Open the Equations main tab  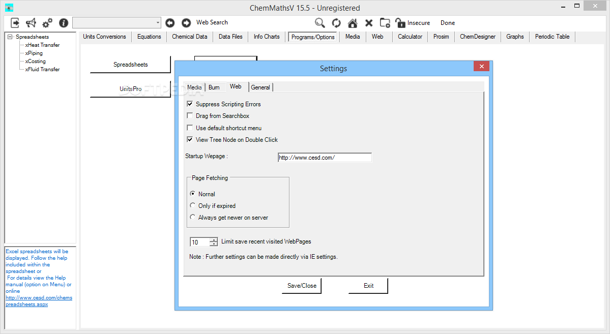tap(149, 37)
